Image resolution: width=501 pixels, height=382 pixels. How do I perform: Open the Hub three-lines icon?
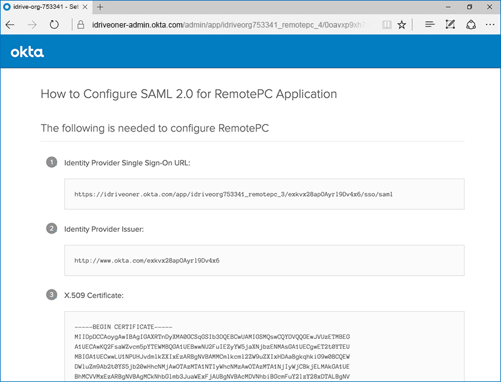[430, 25]
